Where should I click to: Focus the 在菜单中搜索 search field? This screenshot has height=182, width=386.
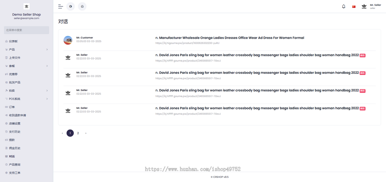point(26,30)
